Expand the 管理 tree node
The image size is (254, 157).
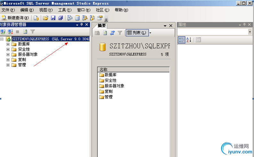(x=8, y=65)
